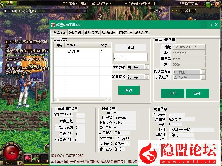Expand the minimap with the plus button

(173, 10)
